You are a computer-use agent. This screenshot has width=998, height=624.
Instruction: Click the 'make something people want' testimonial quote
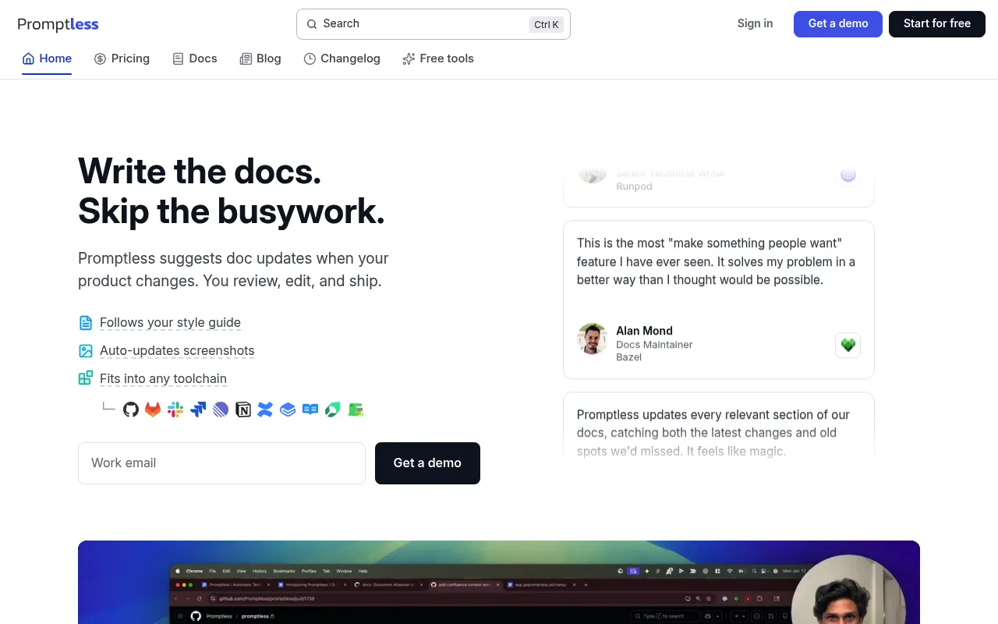click(716, 261)
